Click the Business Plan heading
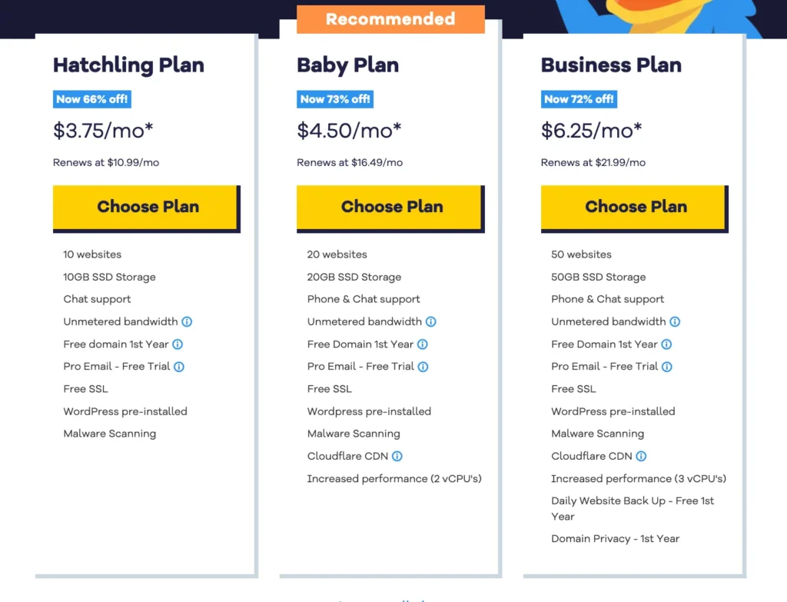787x602 pixels. (611, 65)
